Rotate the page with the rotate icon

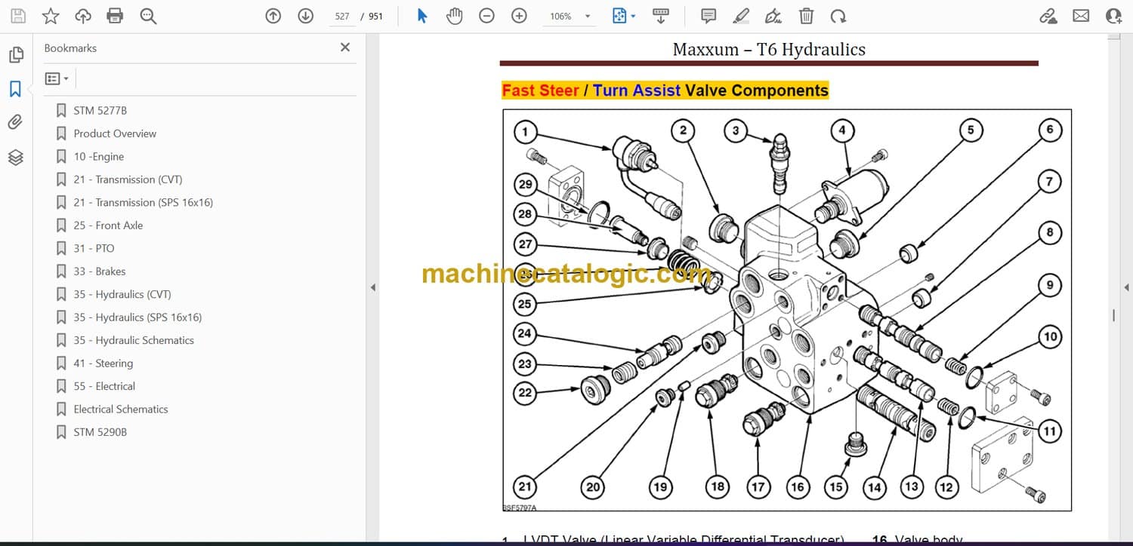point(838,16)
